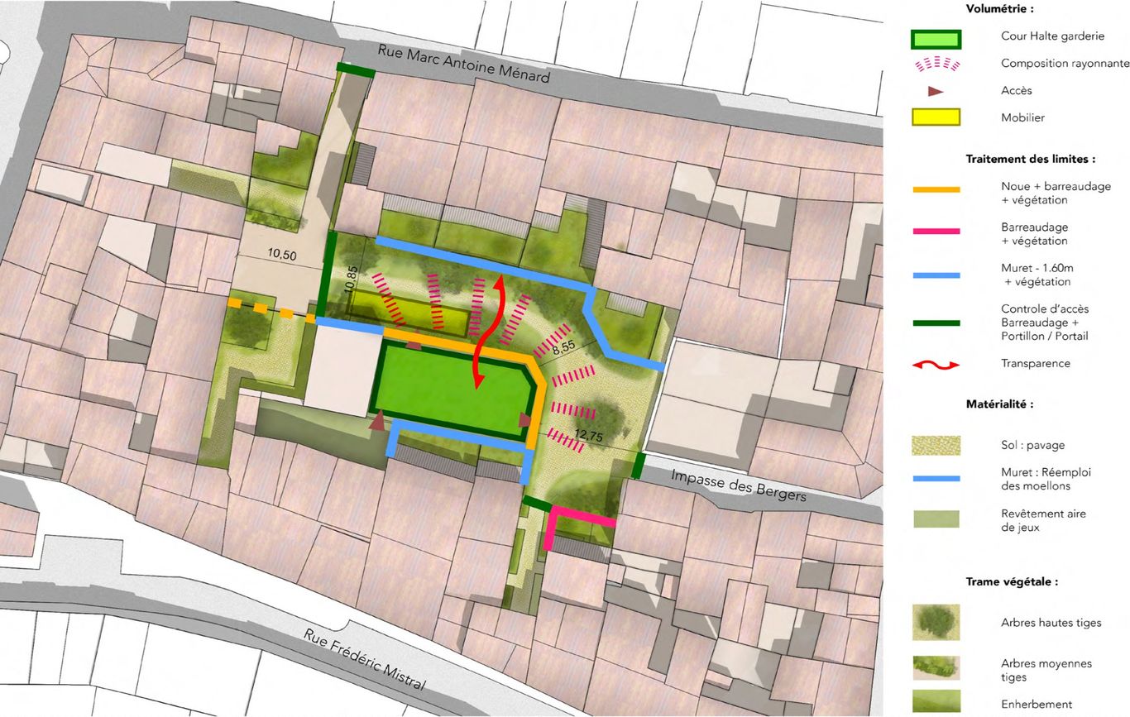
Task: Click the Impasse des Bergers street label
Action: pos(739,485)
